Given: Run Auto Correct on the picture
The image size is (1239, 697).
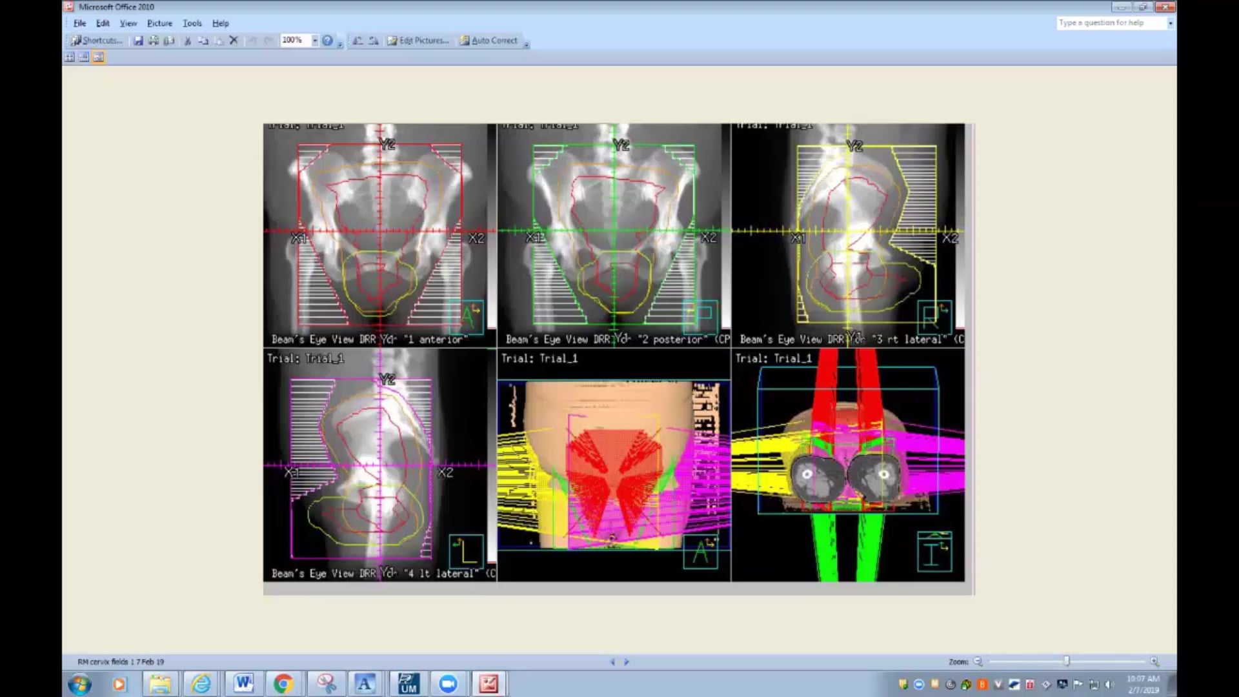Looking at the screenshot, I should tap(492, 40).
